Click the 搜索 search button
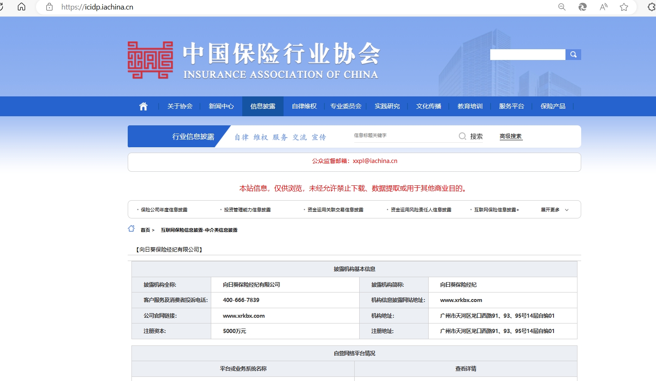The width and height of the screenshot is (656, 381). point(476,136)
